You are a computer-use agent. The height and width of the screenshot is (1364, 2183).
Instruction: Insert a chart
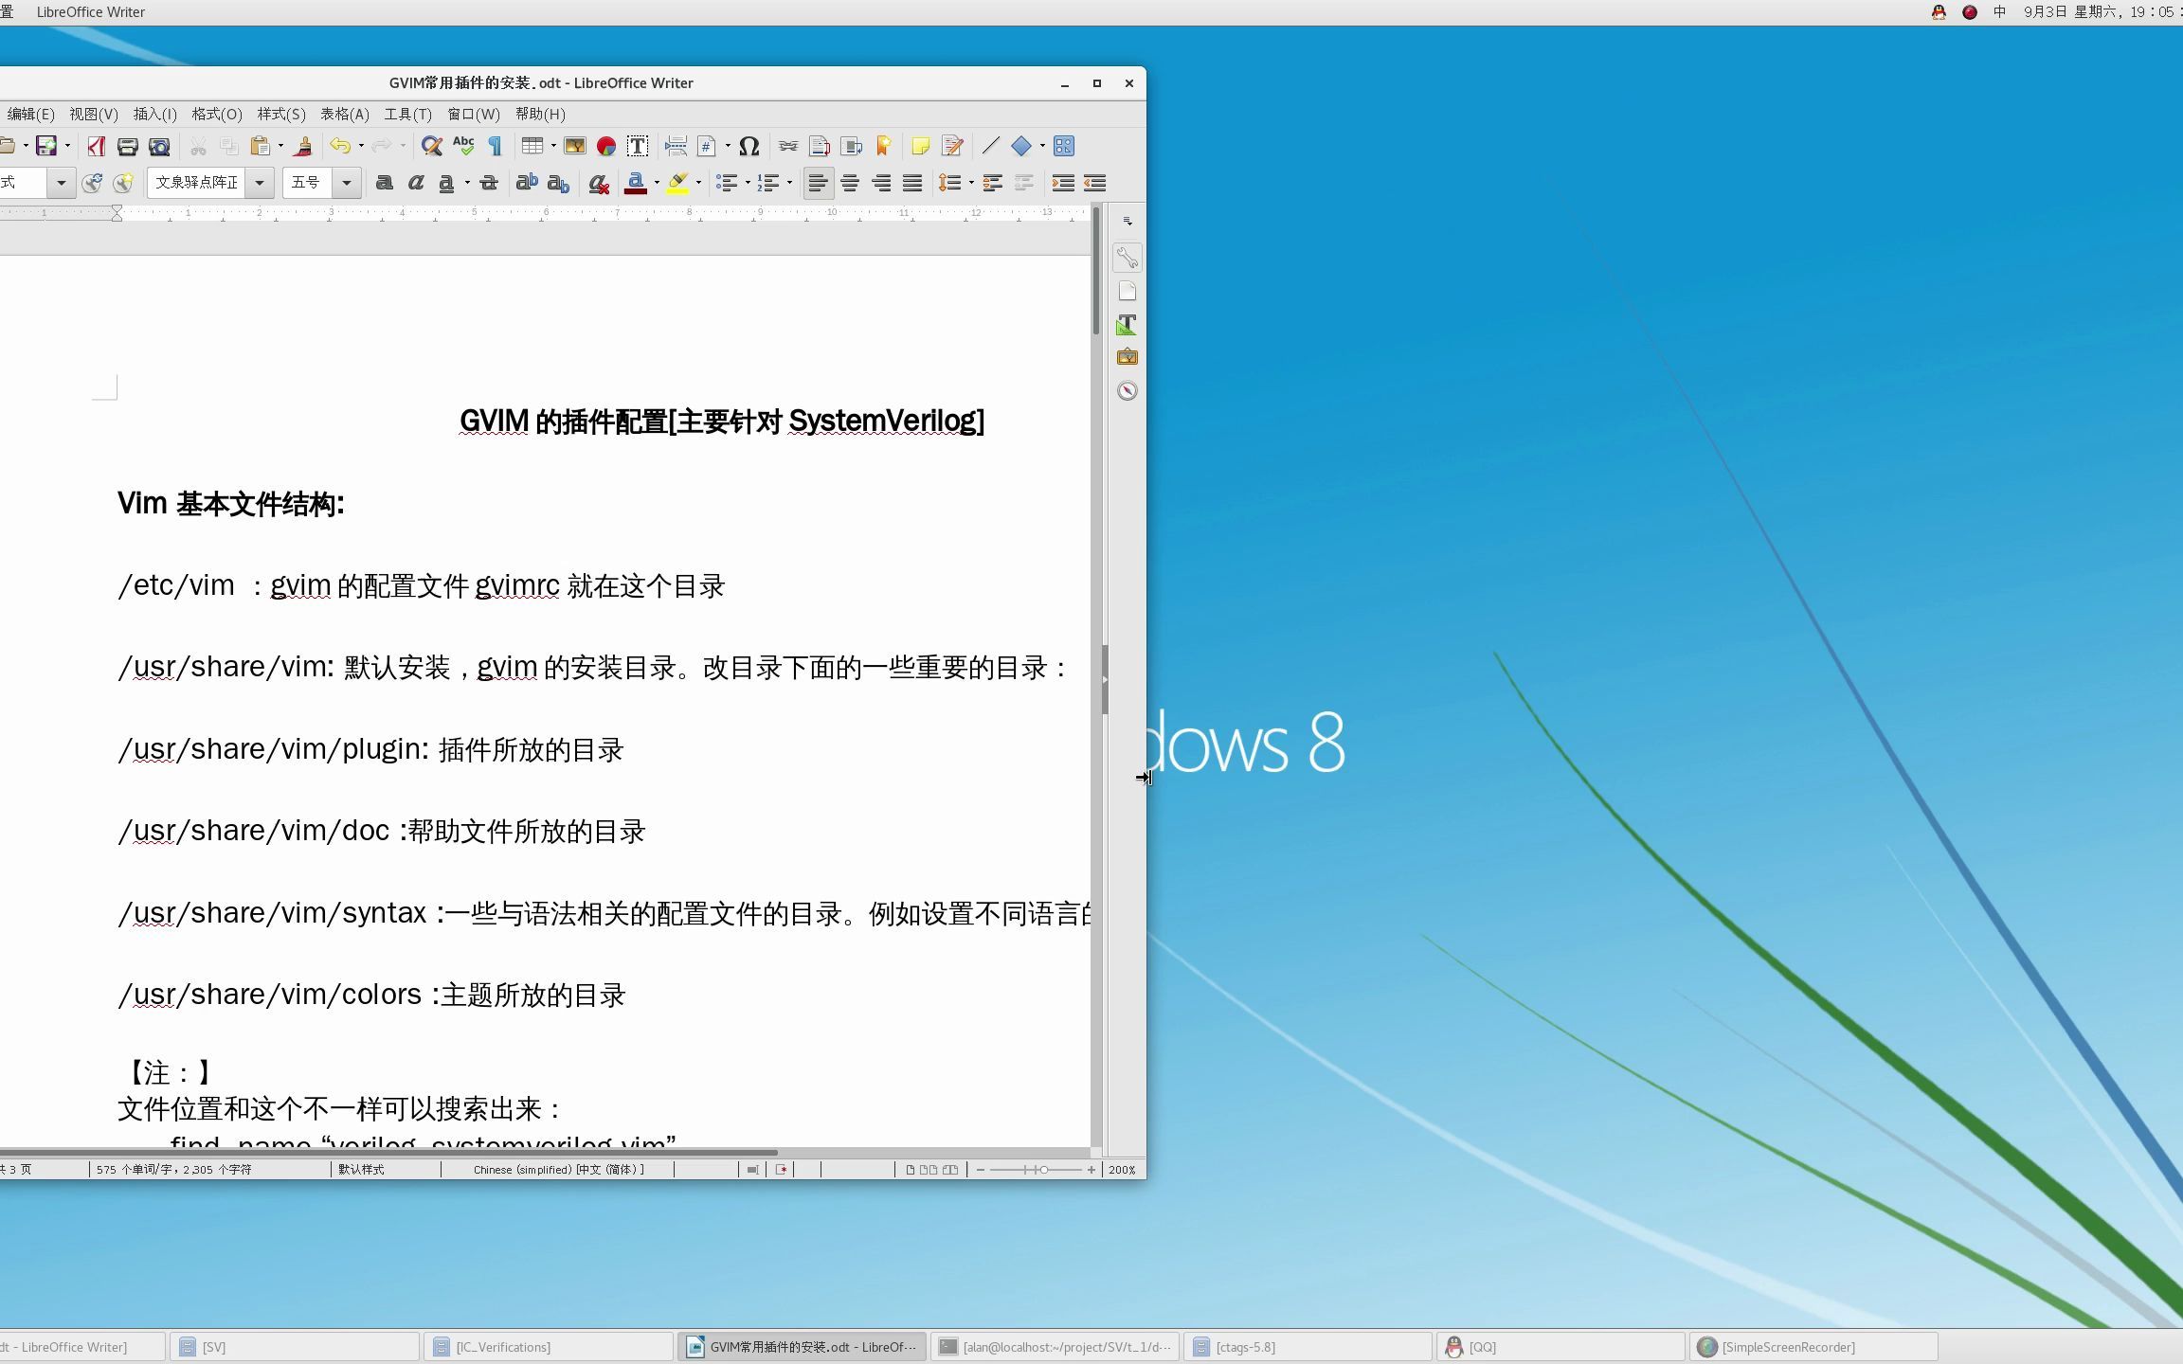tap(606, 146)
